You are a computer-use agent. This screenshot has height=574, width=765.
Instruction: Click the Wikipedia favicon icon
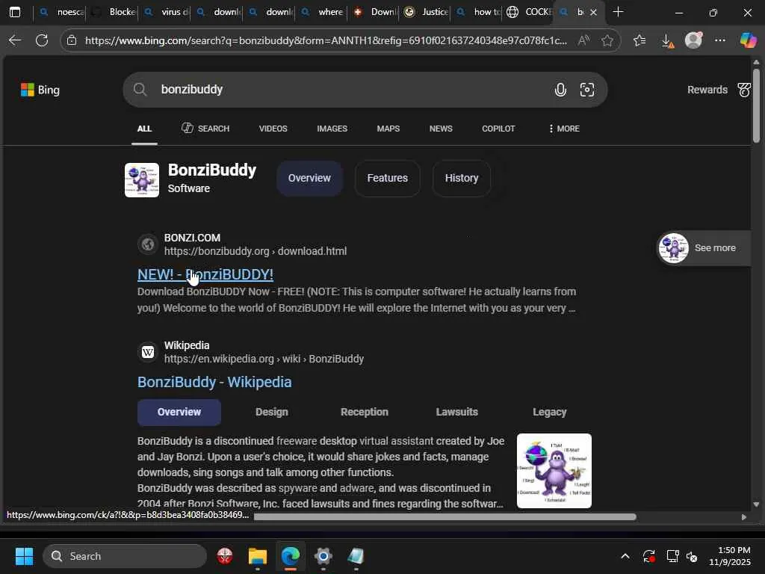click(148, 352)
